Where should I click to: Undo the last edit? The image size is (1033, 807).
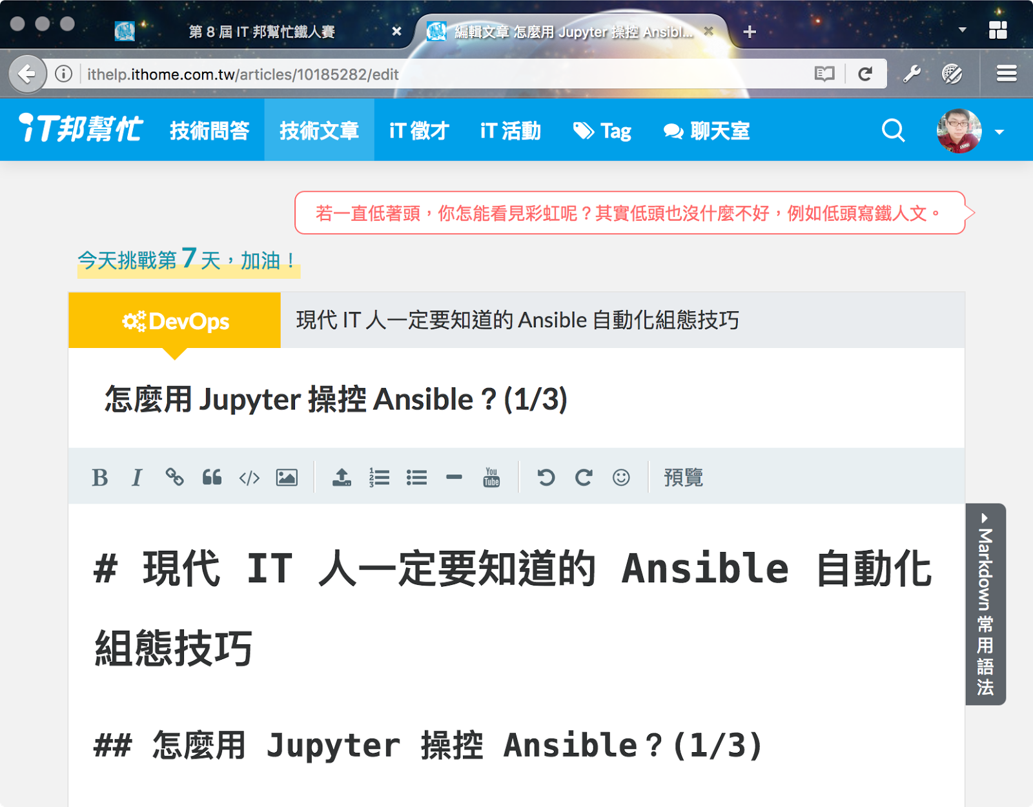tap(546, 477)
